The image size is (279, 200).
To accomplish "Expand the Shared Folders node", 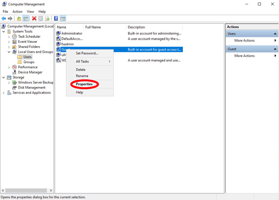I will coord(9,47).
